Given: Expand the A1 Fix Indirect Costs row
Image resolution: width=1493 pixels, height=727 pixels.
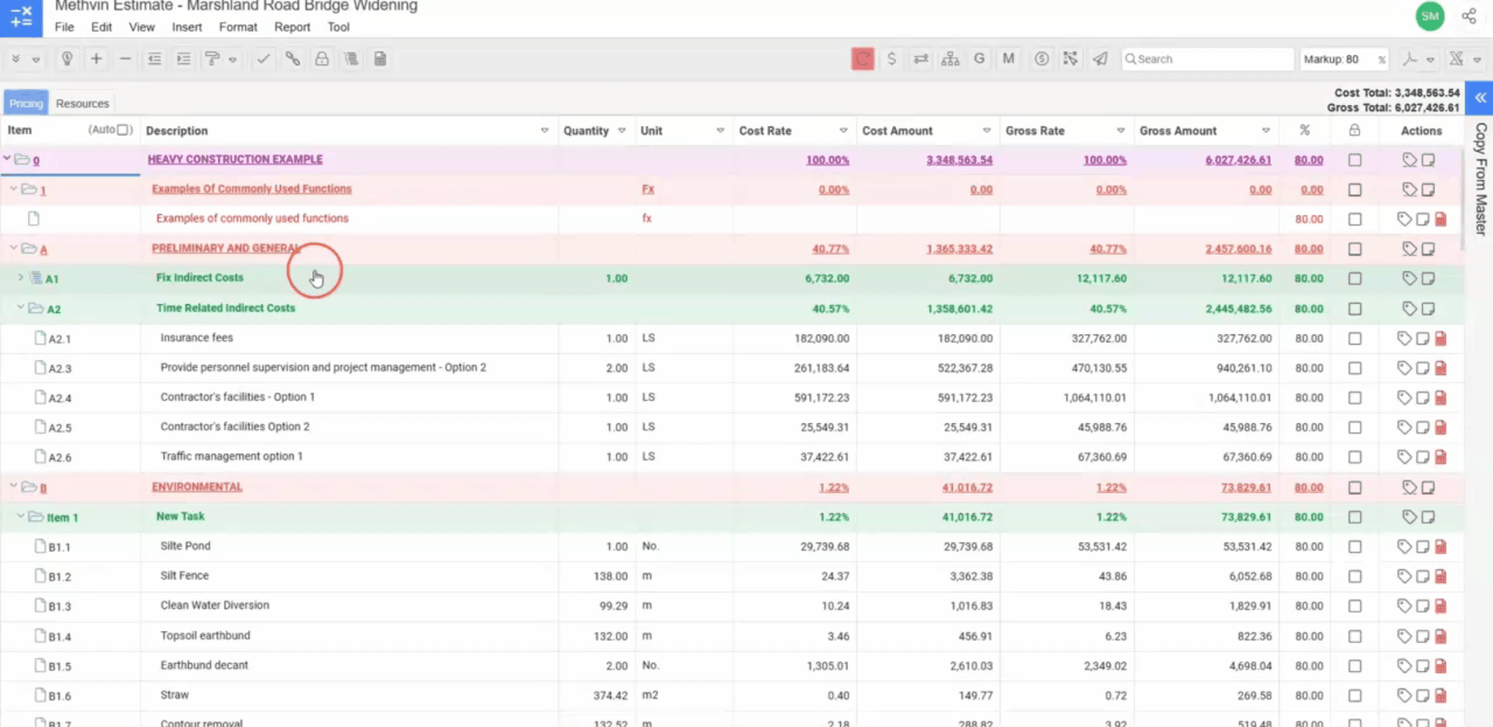Looking at the screenshot, I should (20, 277).
